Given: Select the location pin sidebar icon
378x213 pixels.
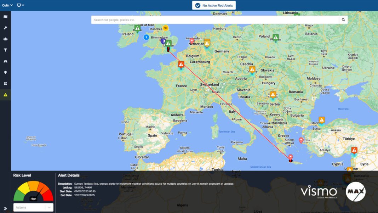Looking at the screenshot, I should coord(5,72).
